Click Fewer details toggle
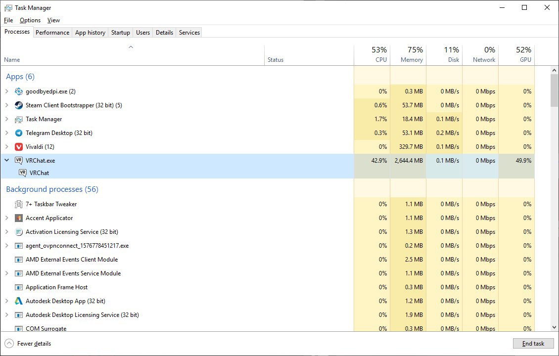 28,344
